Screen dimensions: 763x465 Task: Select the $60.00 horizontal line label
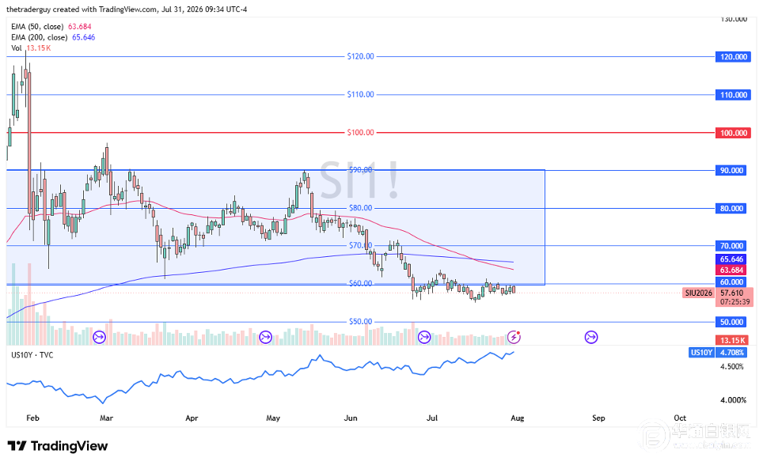click(361, 283)
